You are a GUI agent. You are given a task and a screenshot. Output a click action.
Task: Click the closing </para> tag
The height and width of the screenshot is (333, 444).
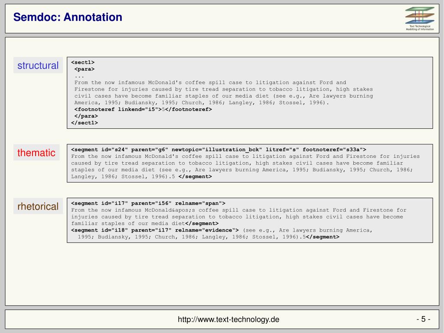pos(86,116)
